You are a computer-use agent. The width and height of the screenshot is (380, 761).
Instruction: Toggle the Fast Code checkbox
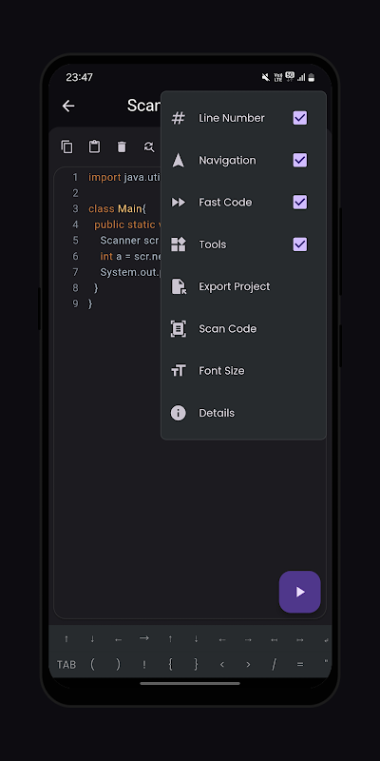(300, 202)
